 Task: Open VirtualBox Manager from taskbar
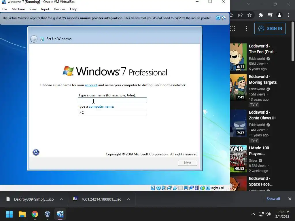coord(48,214)
